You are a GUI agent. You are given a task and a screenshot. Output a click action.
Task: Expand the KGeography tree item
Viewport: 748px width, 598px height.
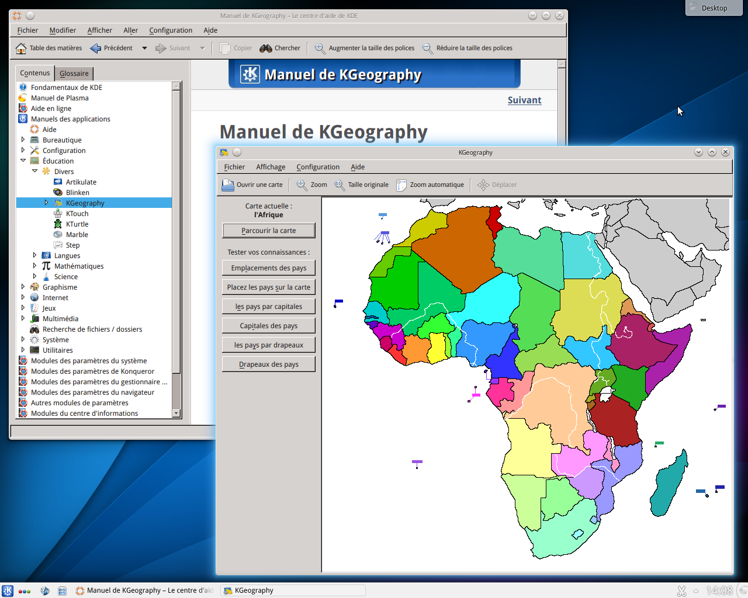46,203
